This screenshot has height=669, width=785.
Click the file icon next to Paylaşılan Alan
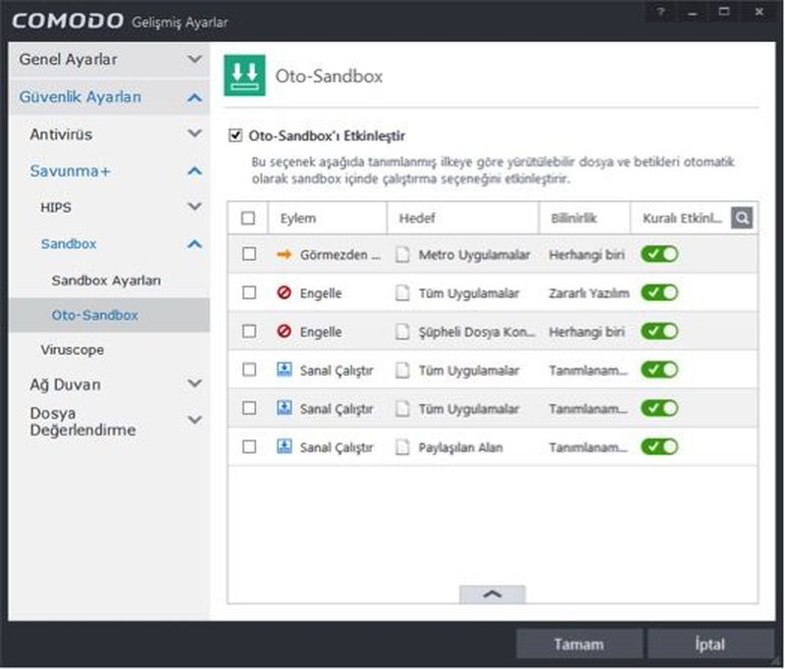tap(402, 446)
